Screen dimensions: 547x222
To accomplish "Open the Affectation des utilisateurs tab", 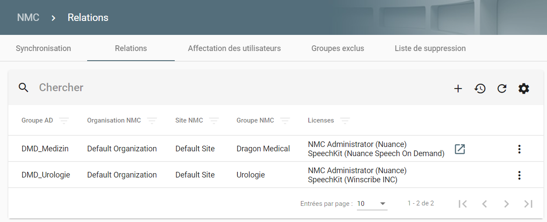I will tap(234, 48).
